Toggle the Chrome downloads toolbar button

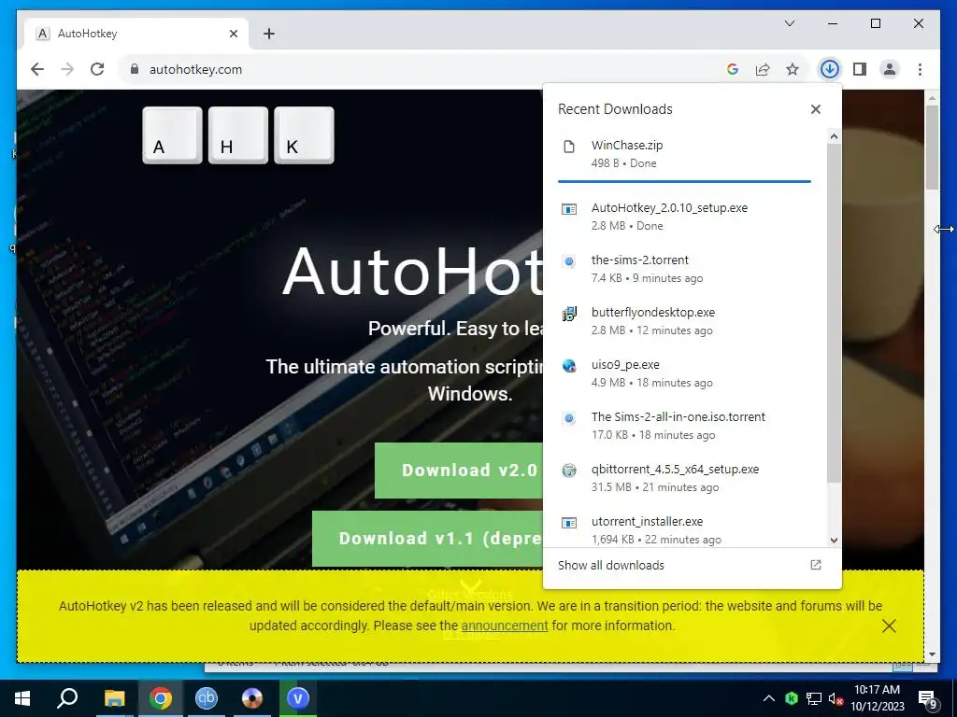pos(829,69)
